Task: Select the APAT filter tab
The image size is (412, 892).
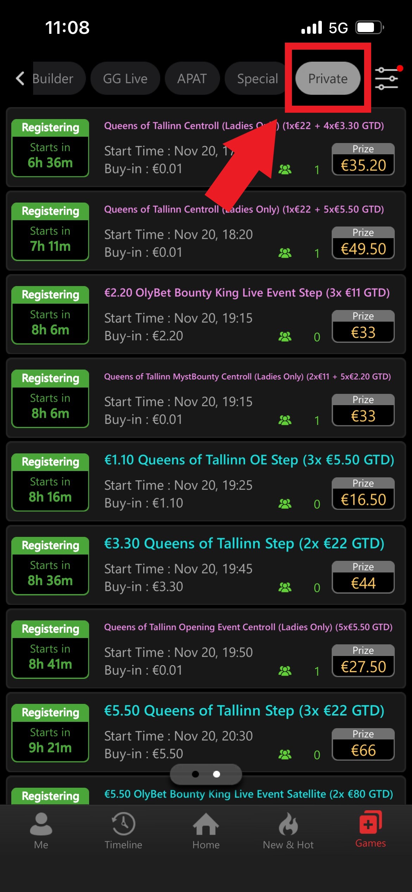Action: click(192, 79)
